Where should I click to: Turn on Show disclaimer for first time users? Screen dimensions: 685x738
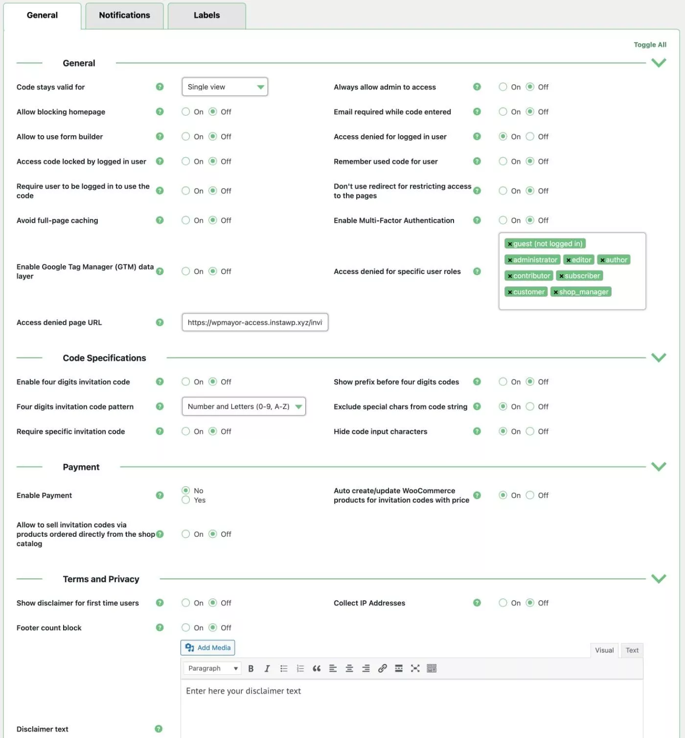[186, 603]
